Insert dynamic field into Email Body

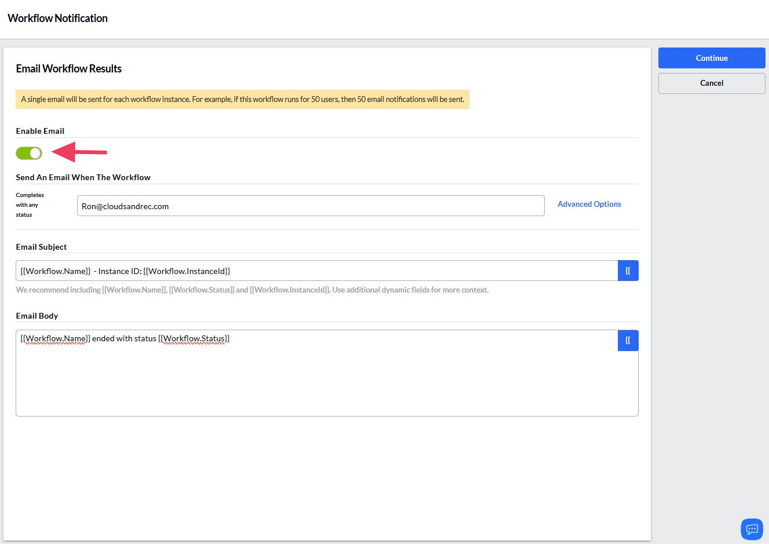coord(628,341)
